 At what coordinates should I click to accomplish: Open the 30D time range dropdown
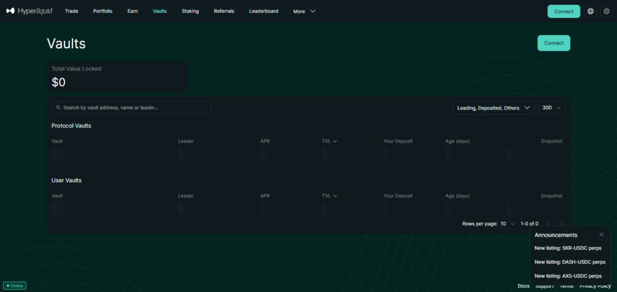click(551, 108)
